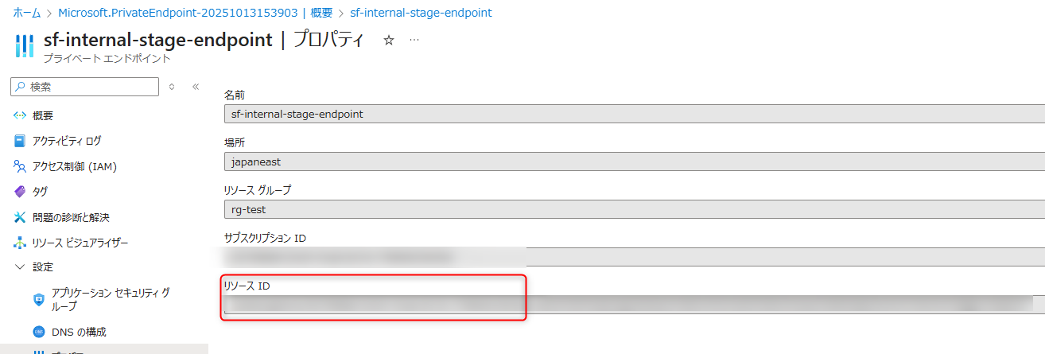
Task: Collapse the 設定 section chevron
Action: (x=20, y=266)
